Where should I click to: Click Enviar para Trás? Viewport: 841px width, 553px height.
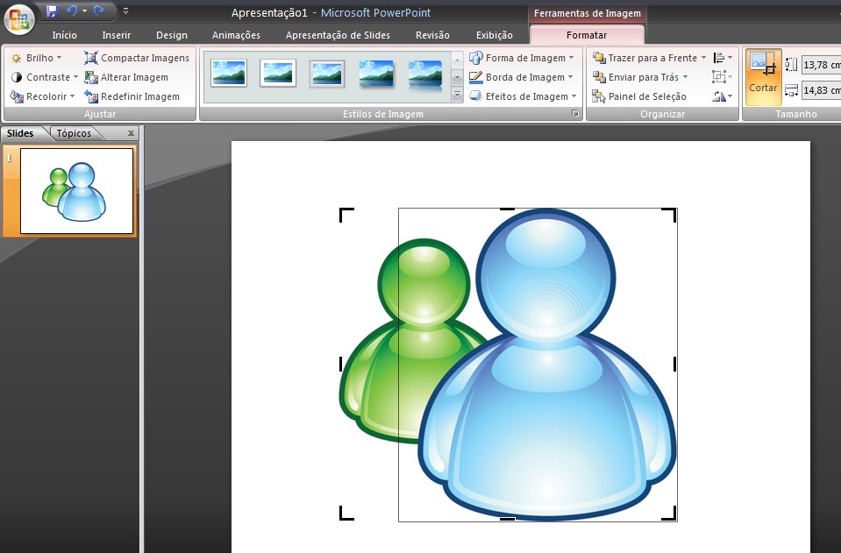click(635, 77)
